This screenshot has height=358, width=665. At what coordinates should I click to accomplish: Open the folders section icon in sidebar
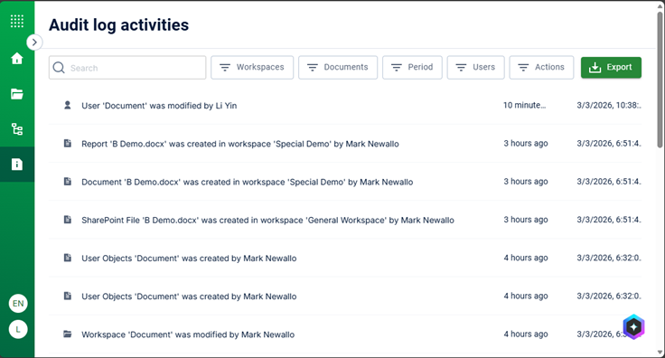click(17, 94)
